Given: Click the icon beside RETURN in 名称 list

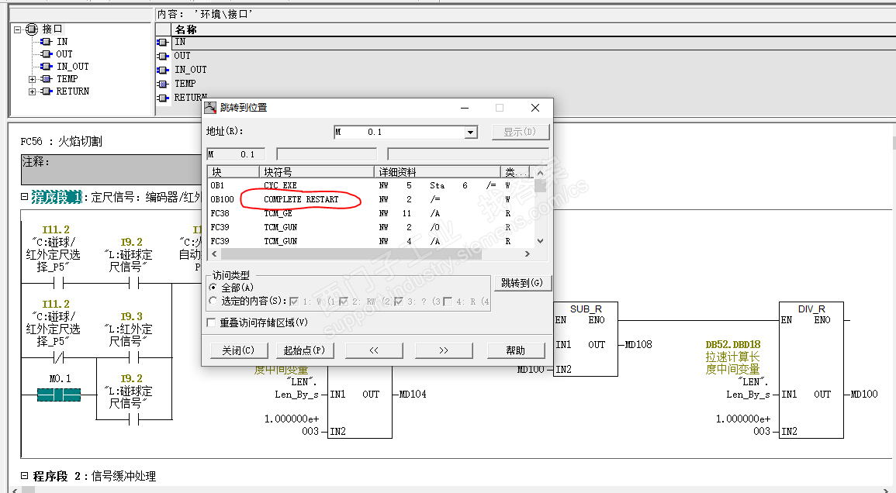Looking at the screenshot, I should [163, 98].
